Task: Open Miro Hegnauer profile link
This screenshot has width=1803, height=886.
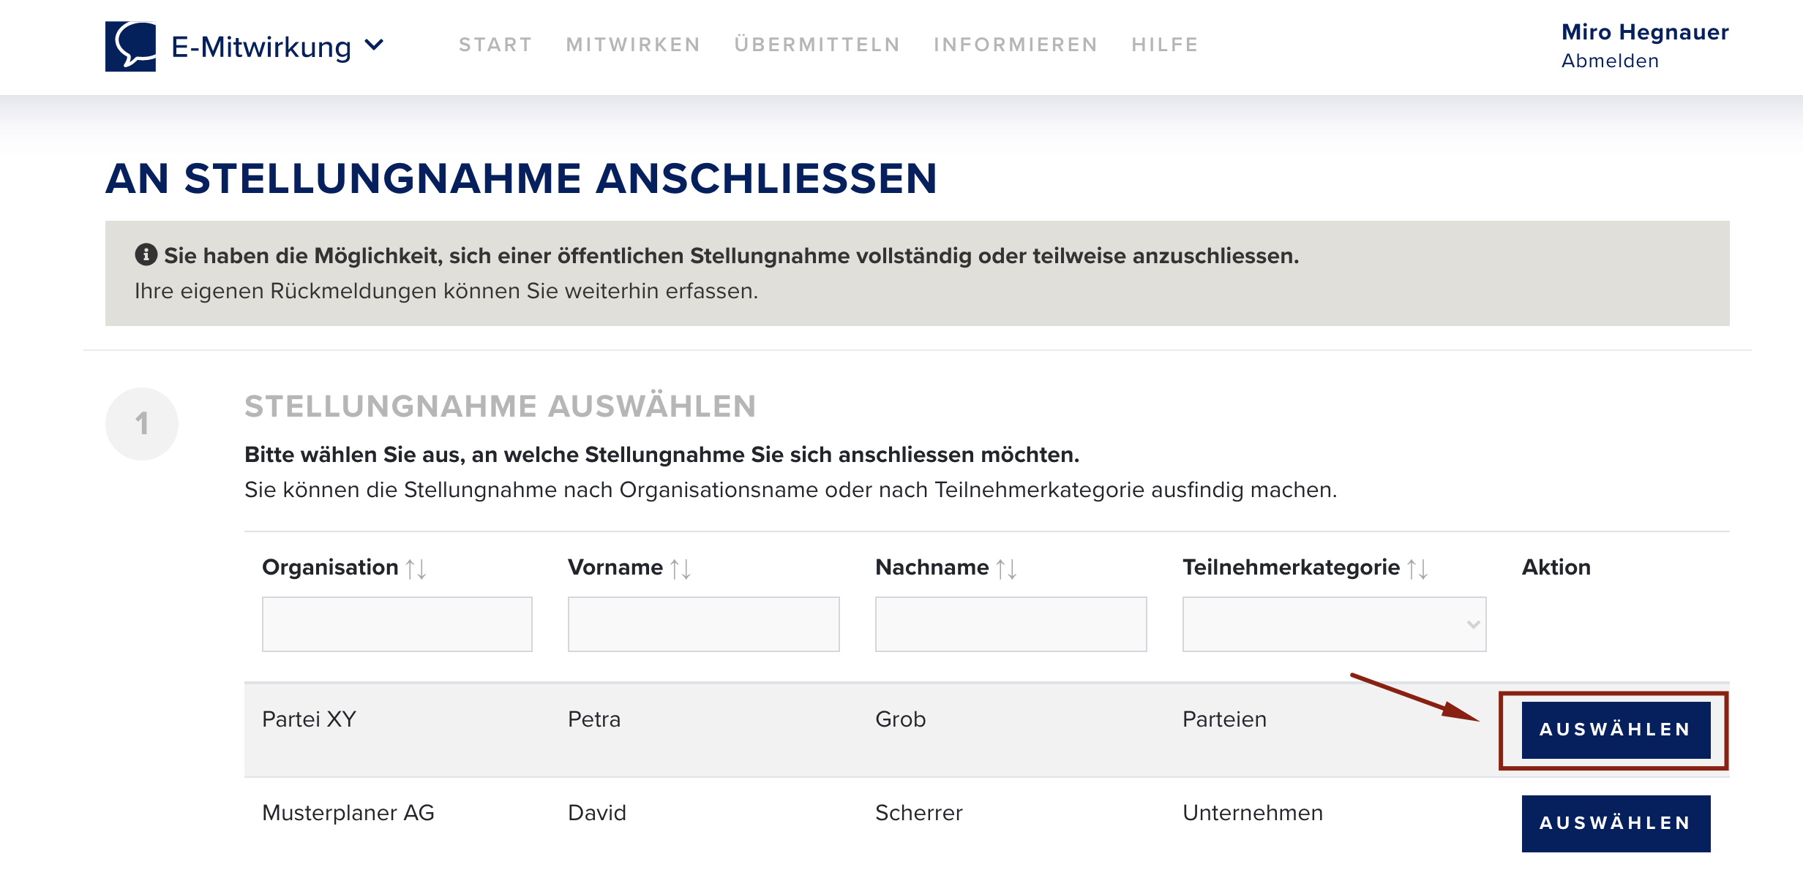Action: pyautogui.click(x=1645, y=32)
